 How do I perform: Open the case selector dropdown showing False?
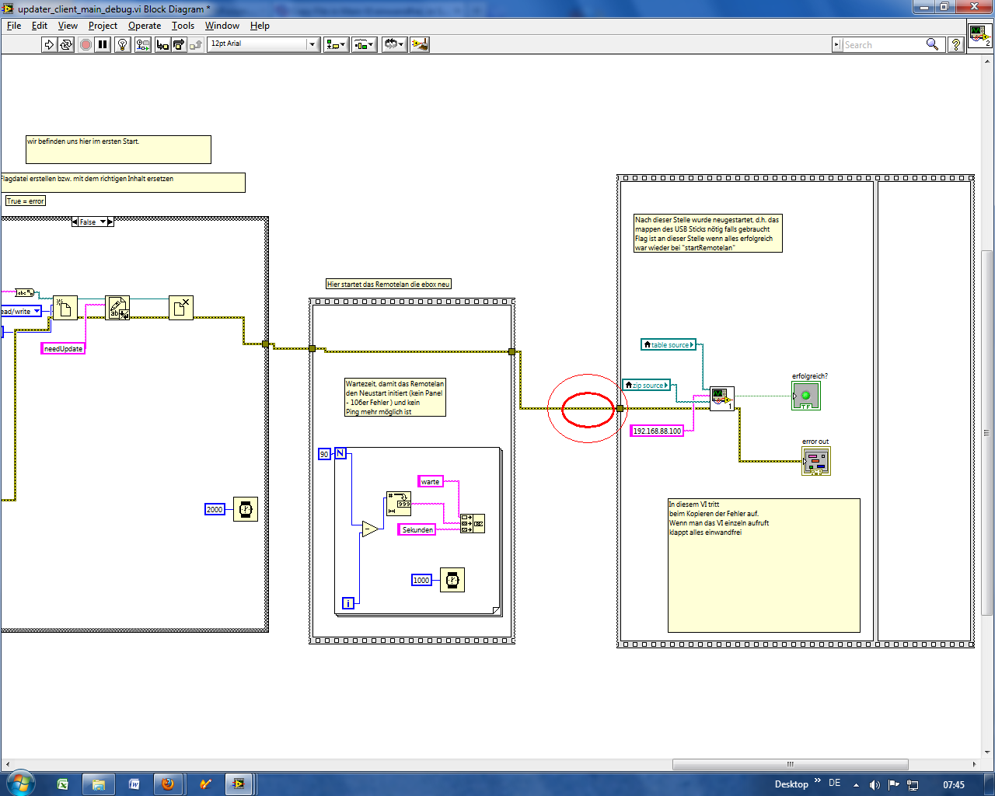click(x=102, y=222)
